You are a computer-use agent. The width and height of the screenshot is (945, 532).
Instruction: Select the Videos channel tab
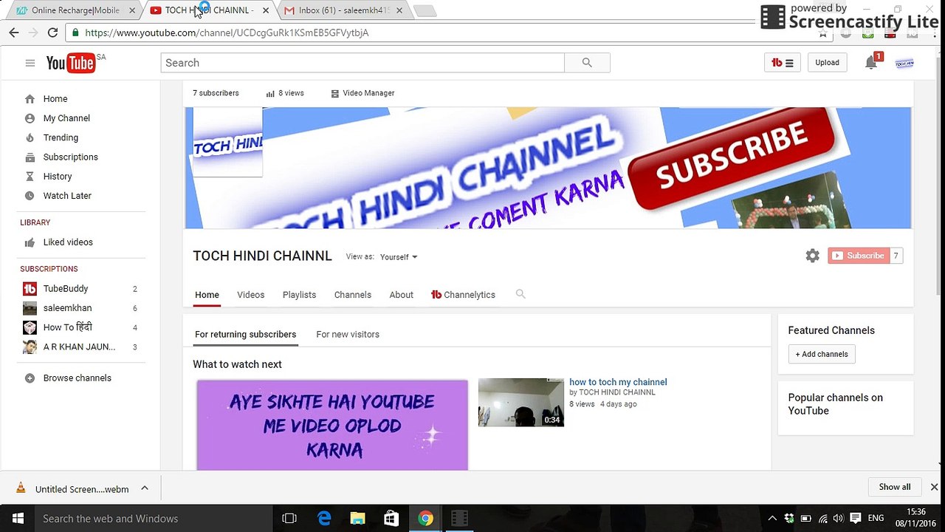(x=250, y=295)
